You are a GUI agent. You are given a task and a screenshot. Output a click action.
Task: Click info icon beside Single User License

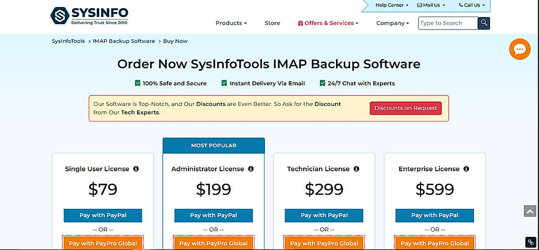coord(136,169)
